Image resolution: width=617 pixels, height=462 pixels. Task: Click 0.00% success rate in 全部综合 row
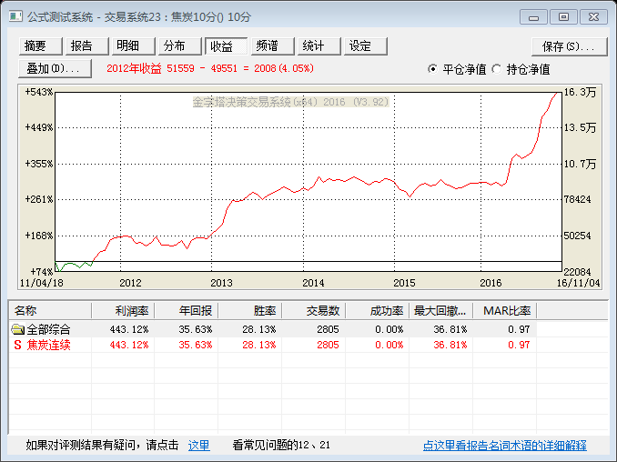389,329
